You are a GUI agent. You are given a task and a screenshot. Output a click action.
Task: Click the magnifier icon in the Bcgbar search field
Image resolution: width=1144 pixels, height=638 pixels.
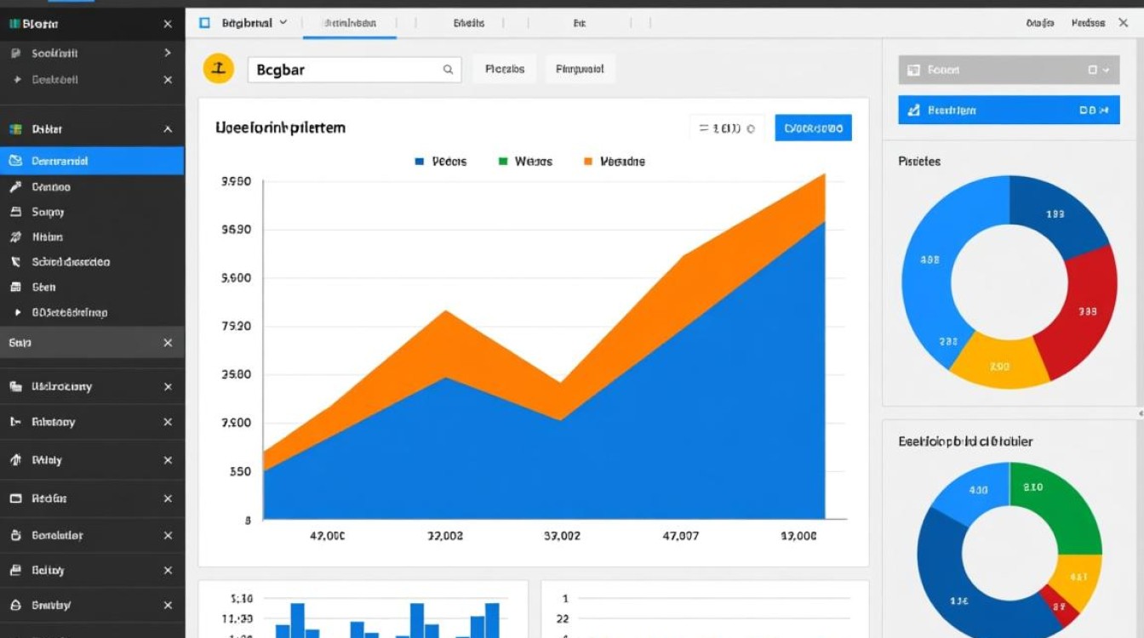(448, 70)
